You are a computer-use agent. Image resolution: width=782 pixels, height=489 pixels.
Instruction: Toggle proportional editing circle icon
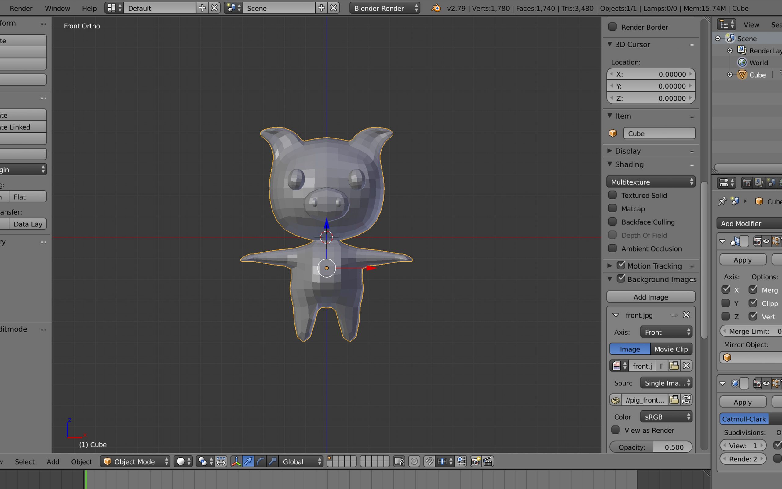click(414, 461)
